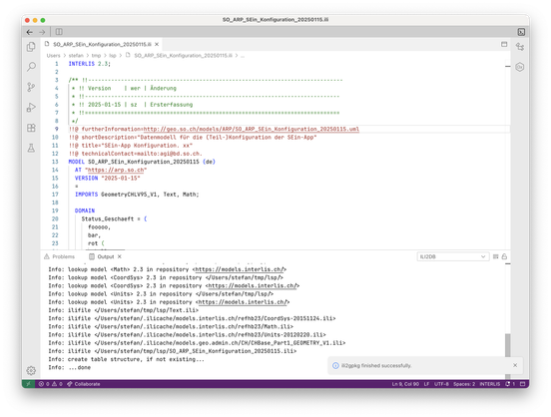Open the https://arp.so.ch link on line 14
Screen dimensions: 551x417
116,170
